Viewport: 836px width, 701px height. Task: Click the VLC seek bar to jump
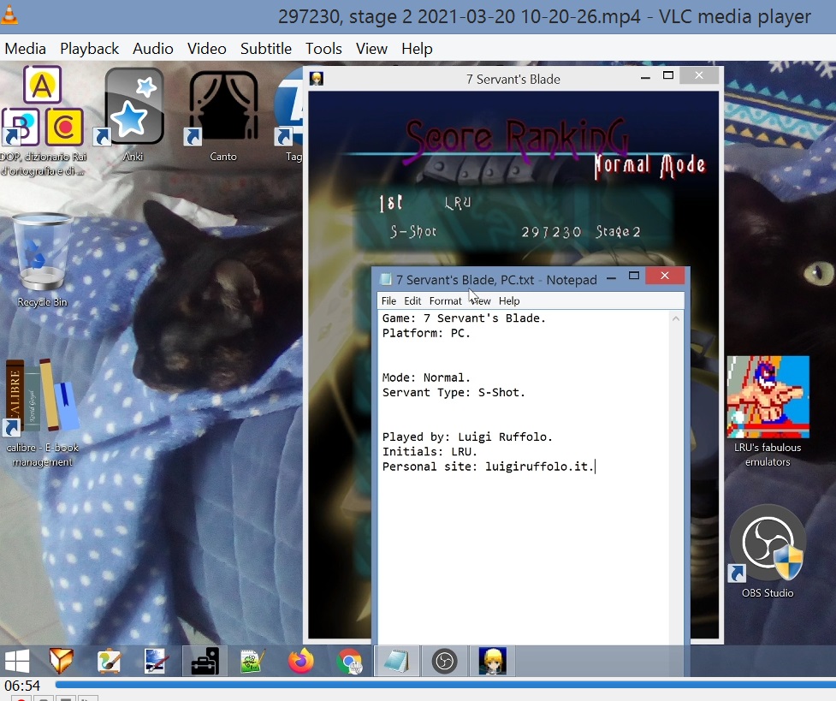pos(428,685)
